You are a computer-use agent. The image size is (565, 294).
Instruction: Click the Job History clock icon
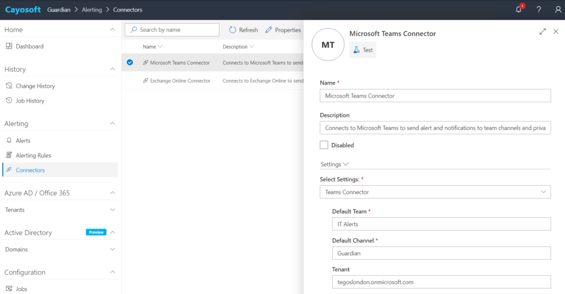pos(9,100)
